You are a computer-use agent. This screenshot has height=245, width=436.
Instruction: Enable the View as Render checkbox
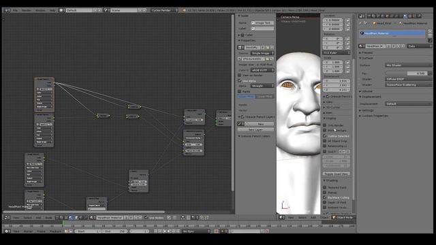point(239,76)
